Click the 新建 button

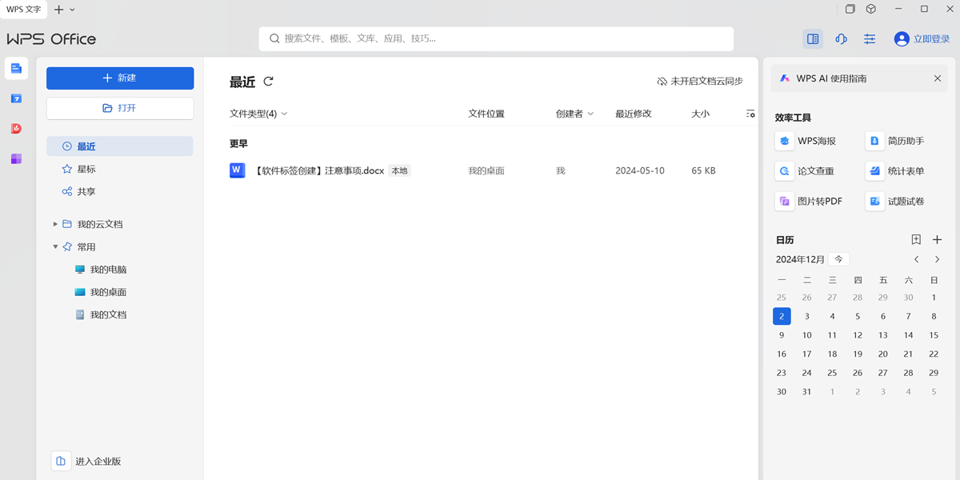120,78
